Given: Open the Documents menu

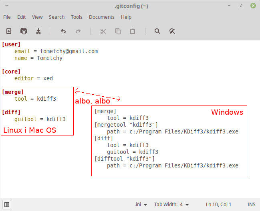Looking at the screenshot, I should point(102,17).
